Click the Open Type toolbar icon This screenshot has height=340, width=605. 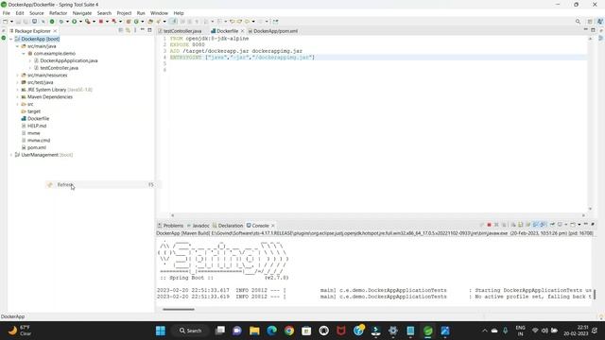[x=150, y=22]
